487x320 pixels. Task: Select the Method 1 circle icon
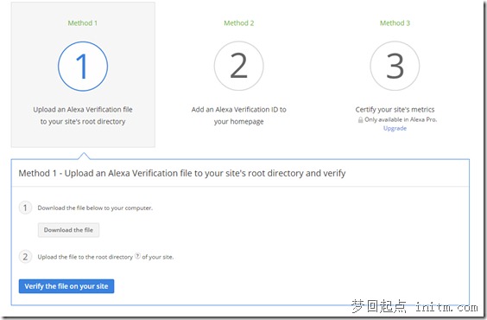click(83, 67)
